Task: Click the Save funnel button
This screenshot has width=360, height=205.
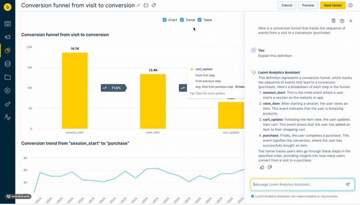Action: (333, 5)
